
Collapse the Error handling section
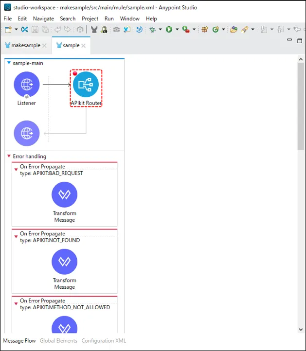9,156
